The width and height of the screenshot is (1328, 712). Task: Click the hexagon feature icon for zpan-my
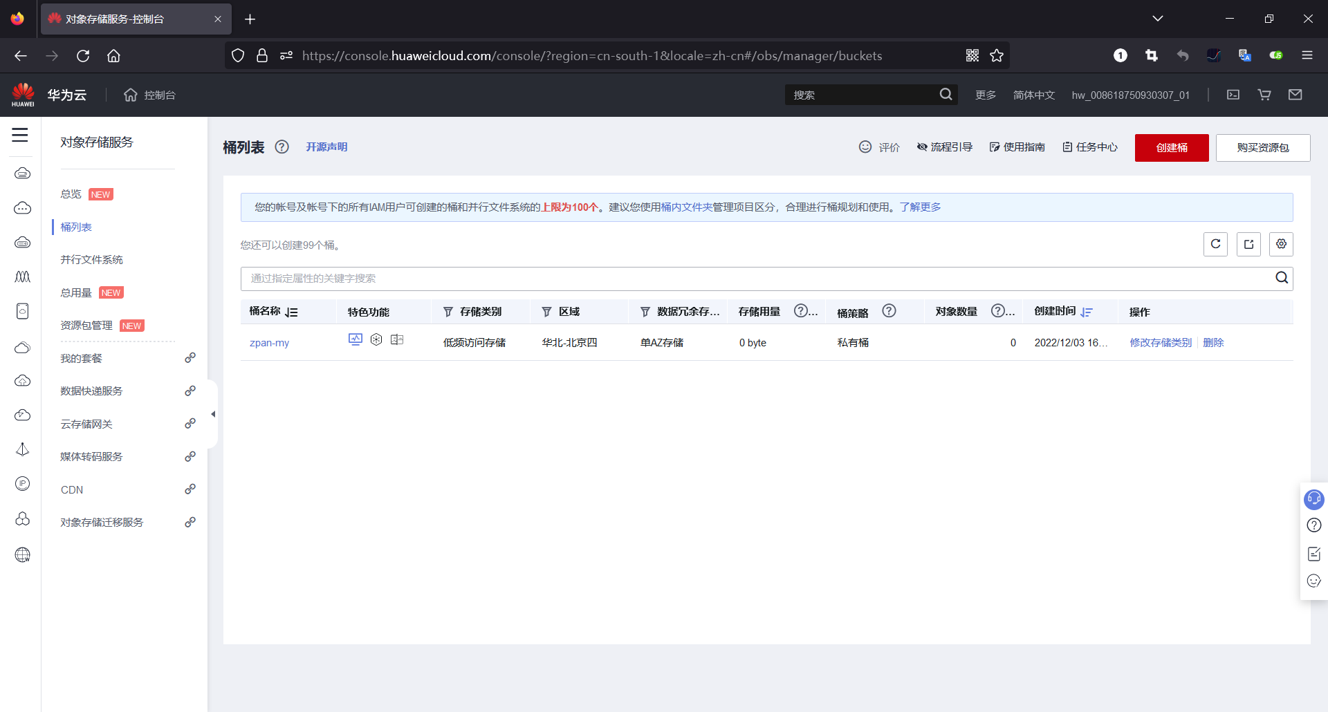click(376, 339)
